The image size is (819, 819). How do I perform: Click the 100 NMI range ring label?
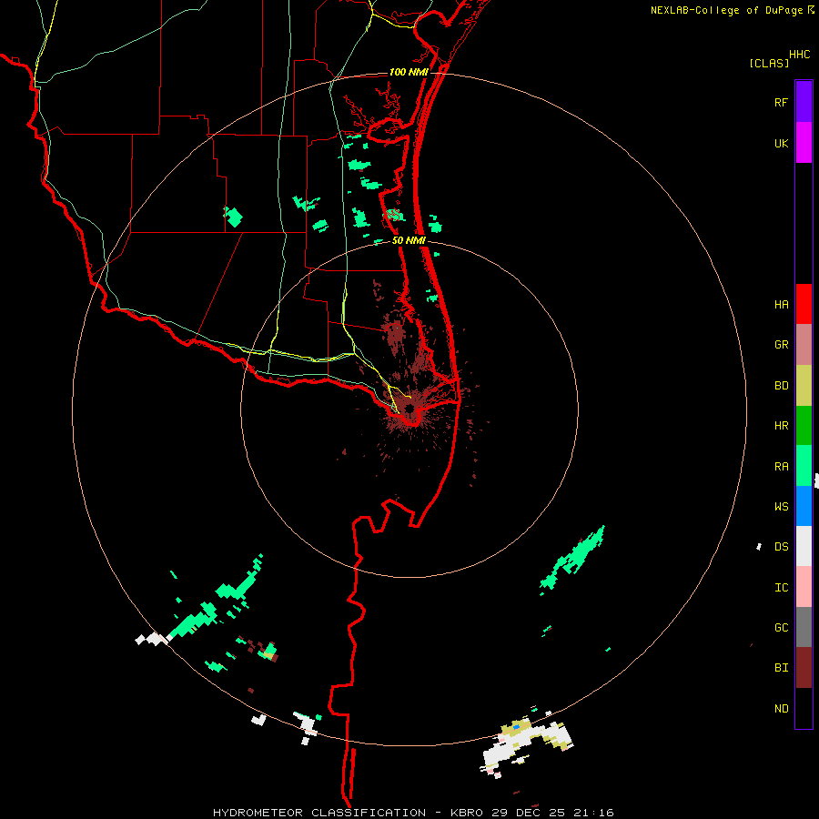tap(409, 72)
